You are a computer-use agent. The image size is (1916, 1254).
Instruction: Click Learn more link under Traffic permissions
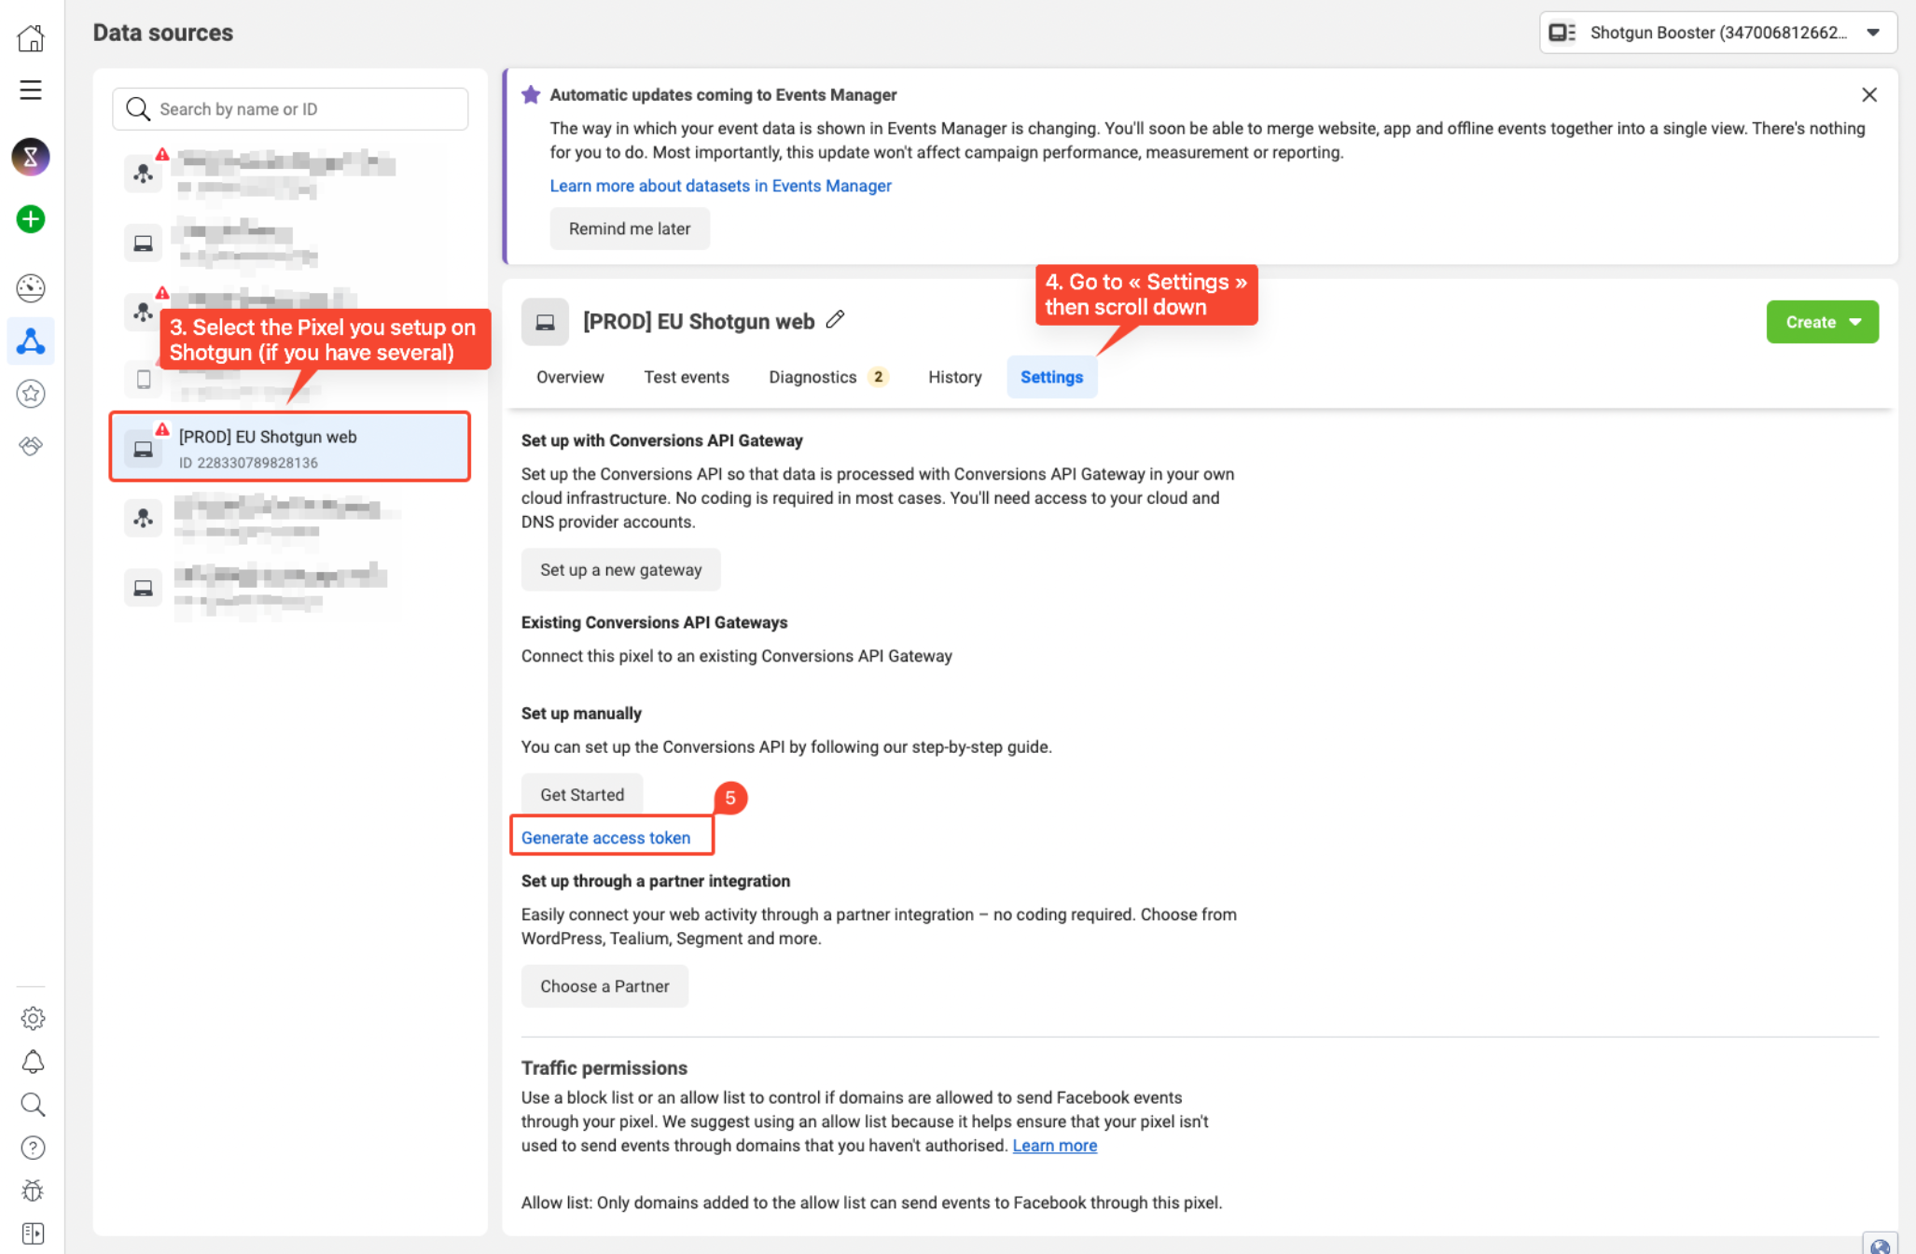(1055, 1145)
